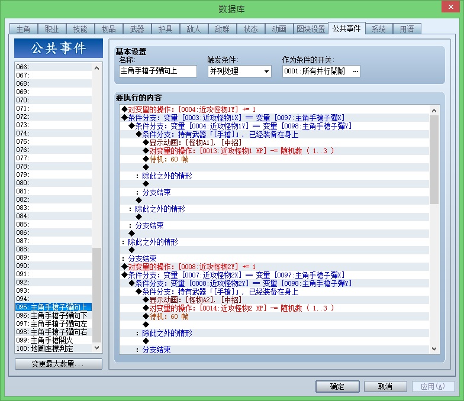Select condition 近攻怪物2Y == 主角手槍子彈Y
This screenshot has height=401, width=464.
(275, 283)
